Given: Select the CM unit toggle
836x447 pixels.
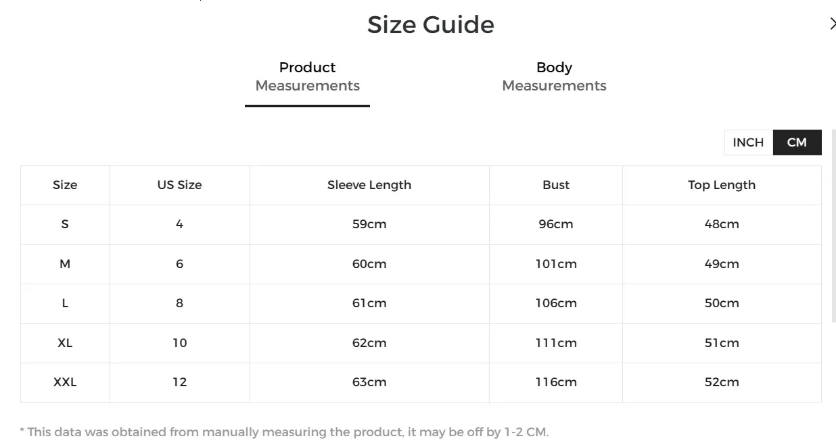Looking at the screenshot, I should 797,142.
